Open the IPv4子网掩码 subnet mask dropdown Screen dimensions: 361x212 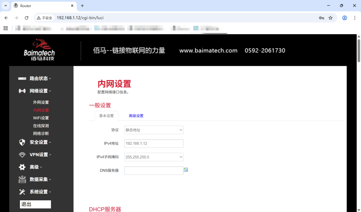[154, 157]
